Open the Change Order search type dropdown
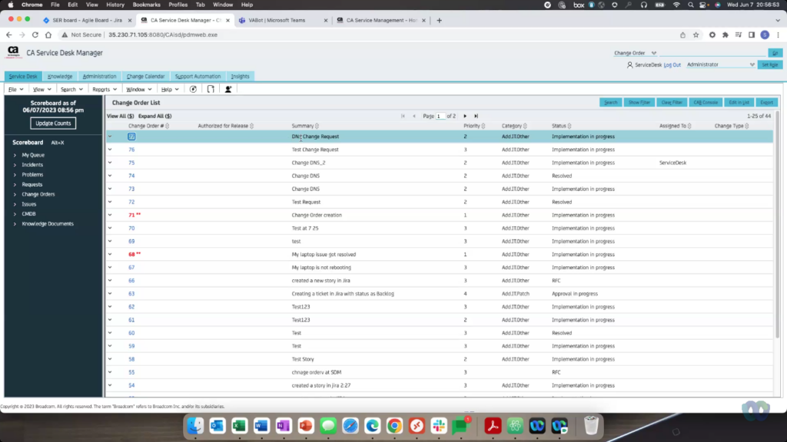Image resolution: width=787 pixels, height=442 pixels. point(635,53)
